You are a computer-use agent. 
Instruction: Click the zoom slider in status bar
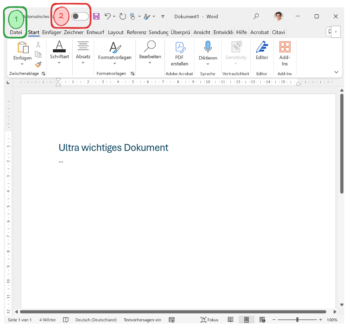pyautogui.click(x=298, y=320)
